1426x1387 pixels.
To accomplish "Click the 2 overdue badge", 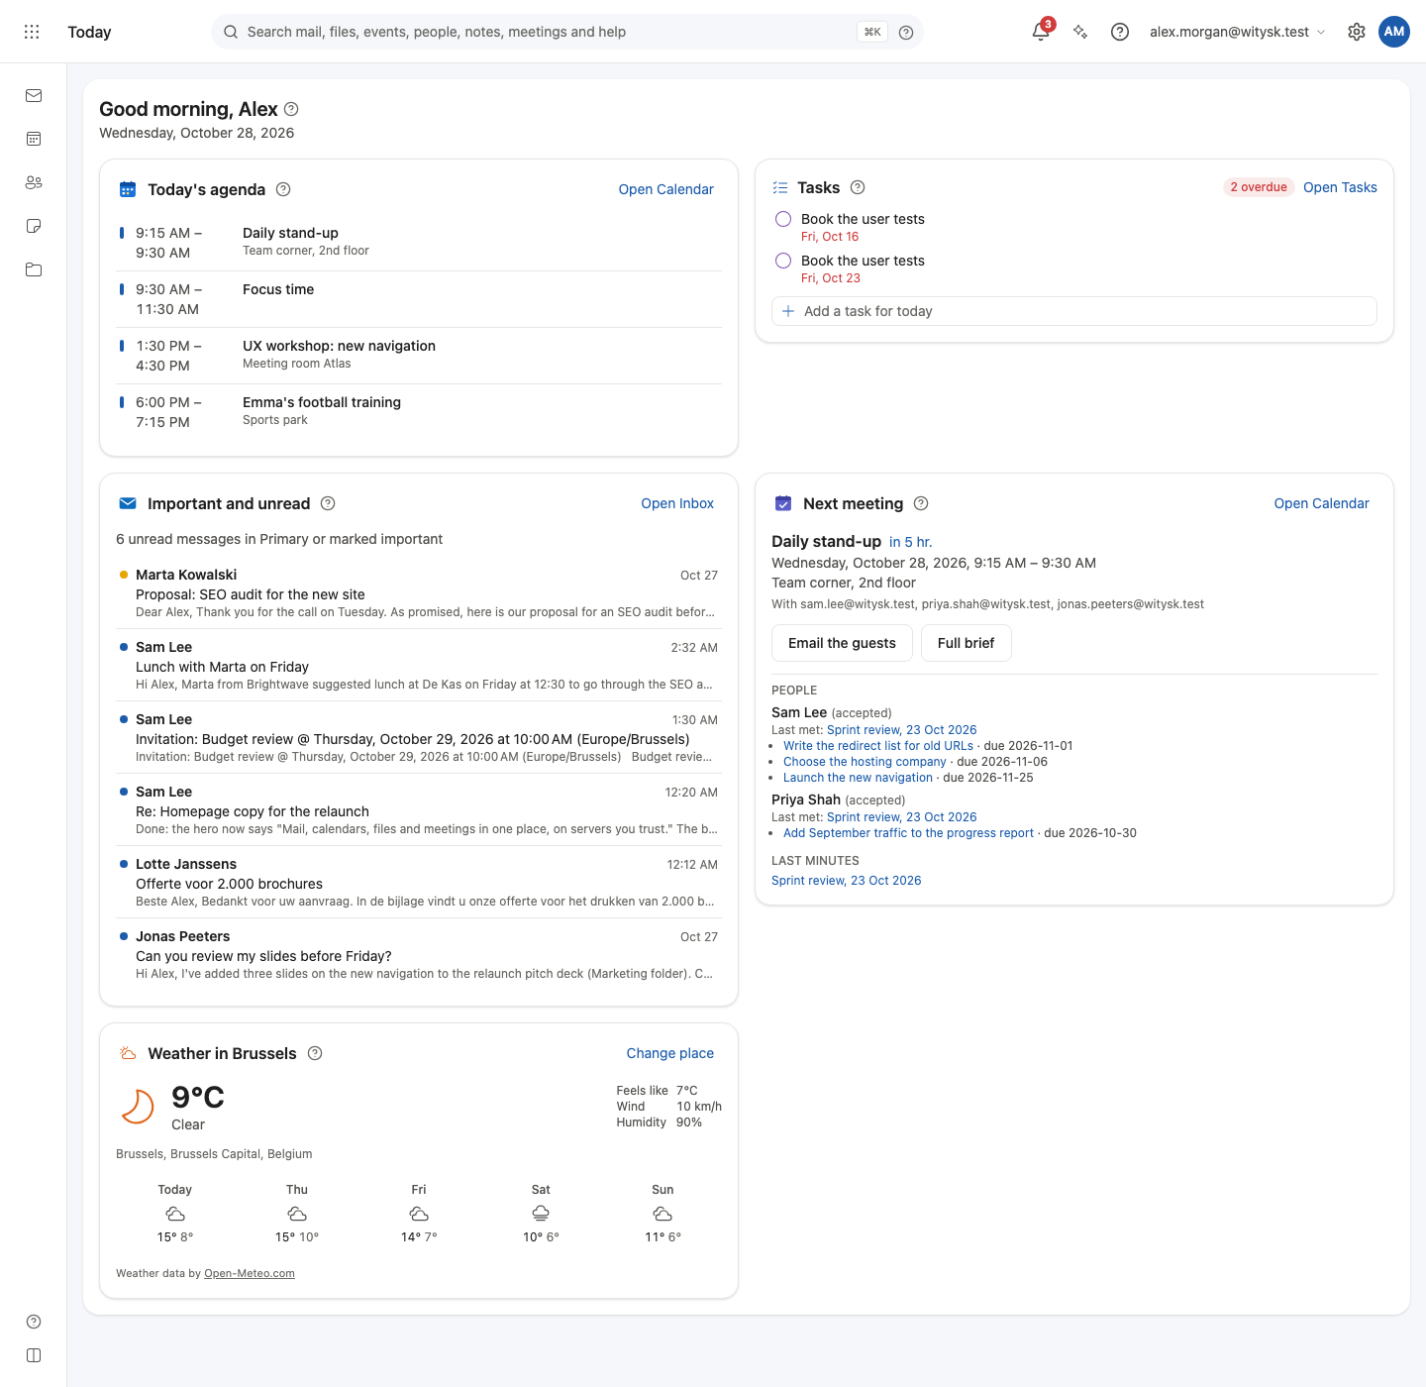I will click(x=1259, y=187).
